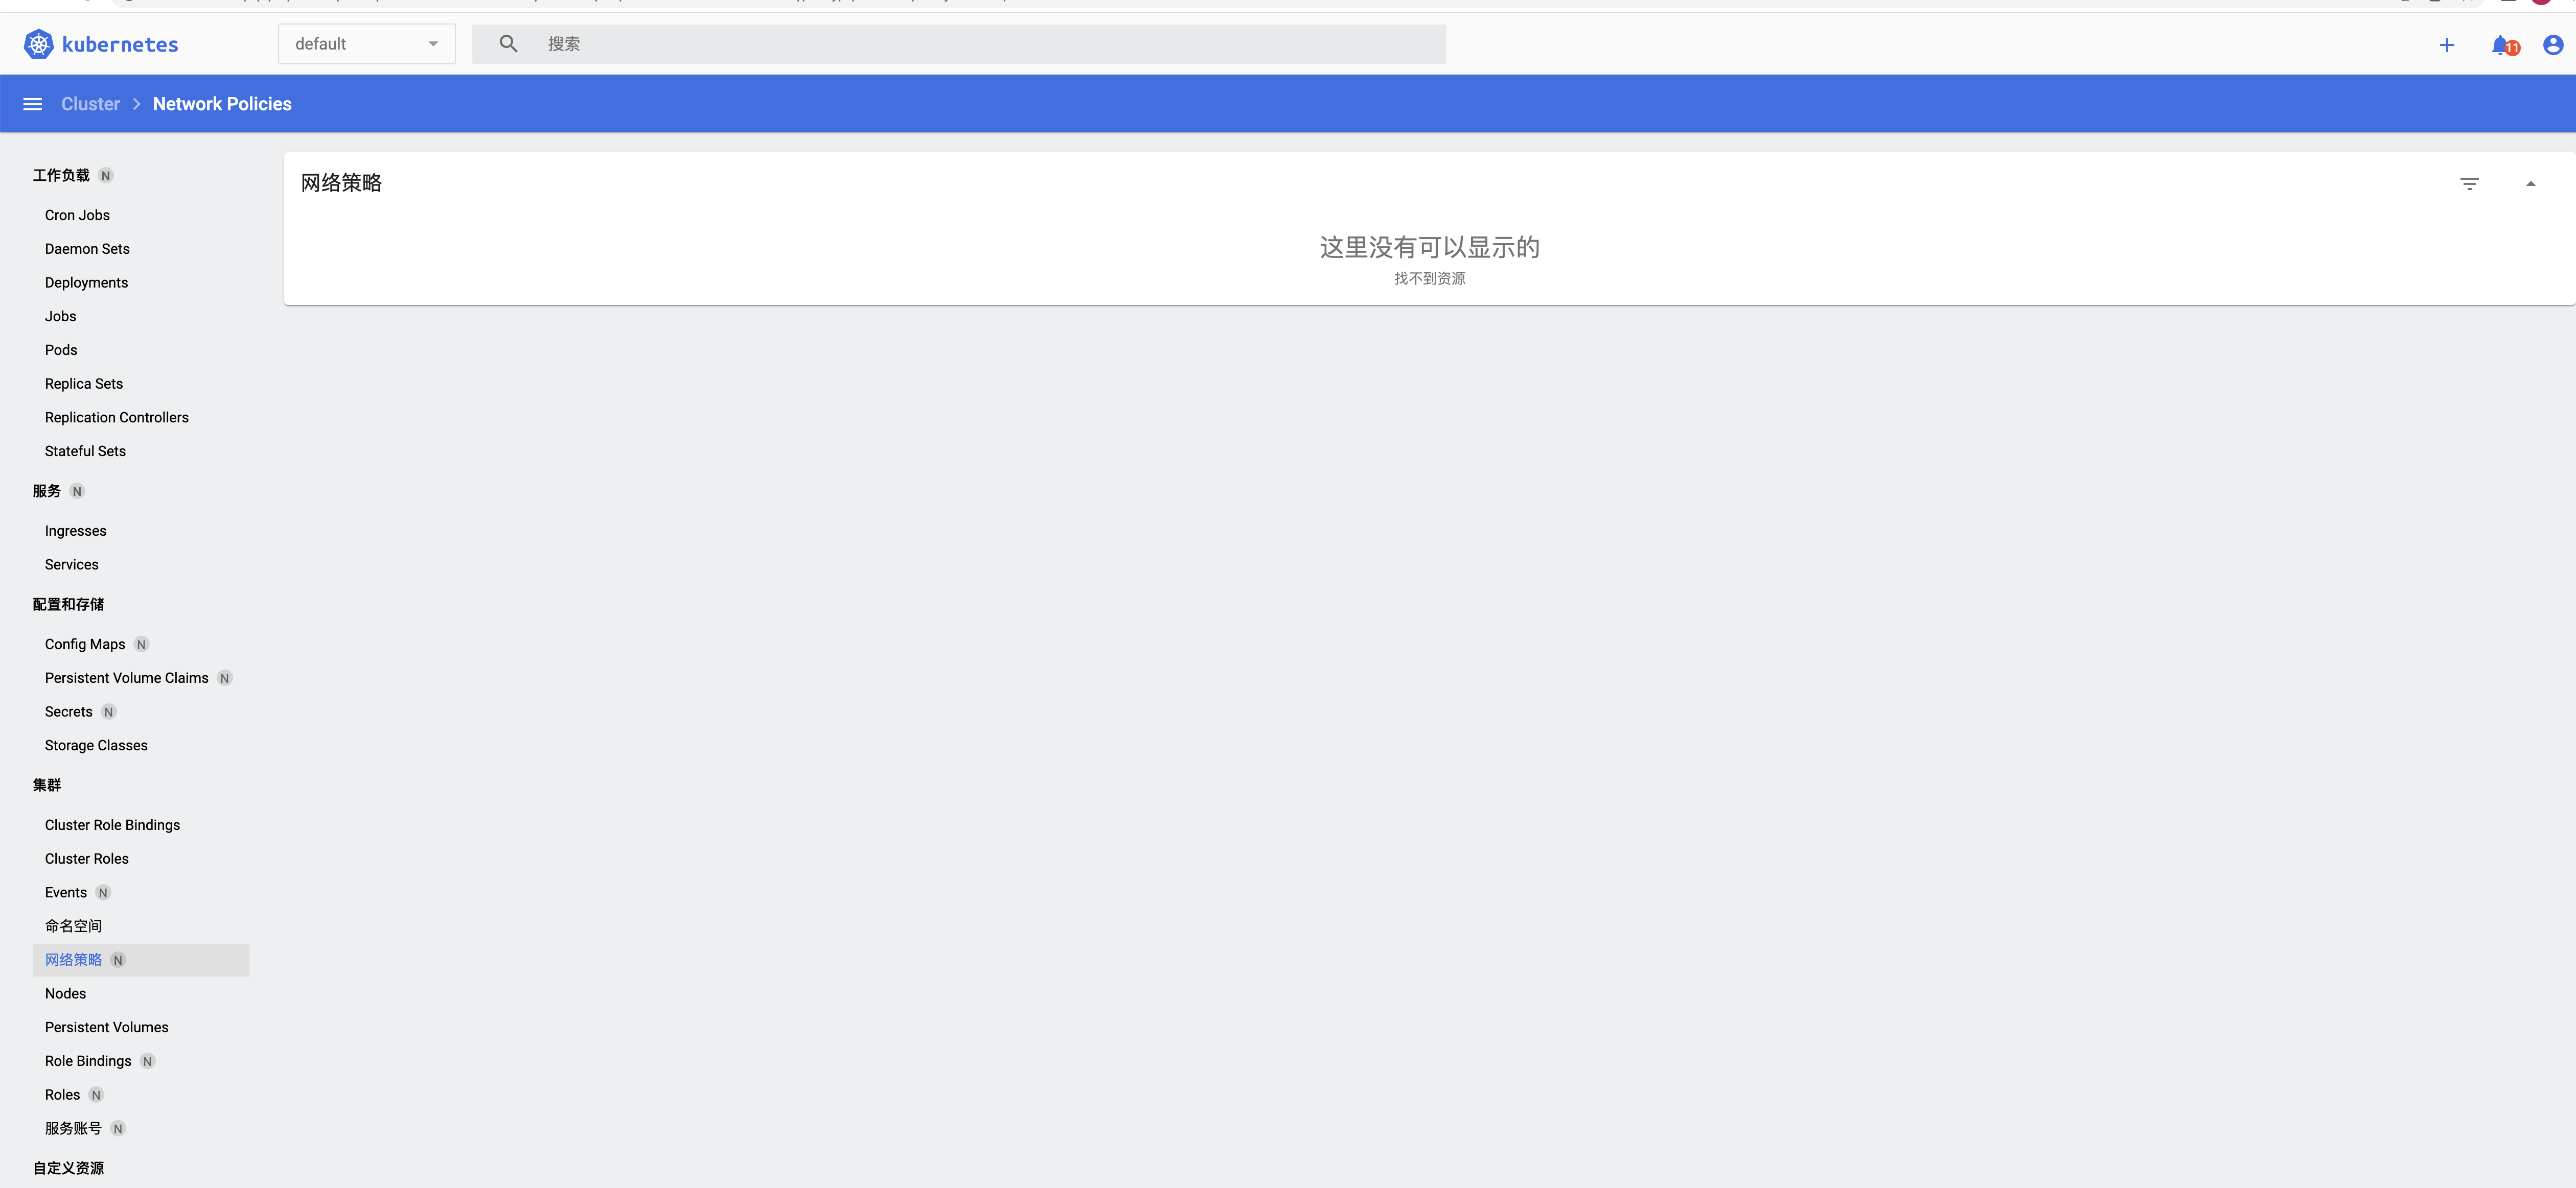The image size is (2576, 1188).
Task: Go to Secrets in the sidebar
Action: click(68, 711)
